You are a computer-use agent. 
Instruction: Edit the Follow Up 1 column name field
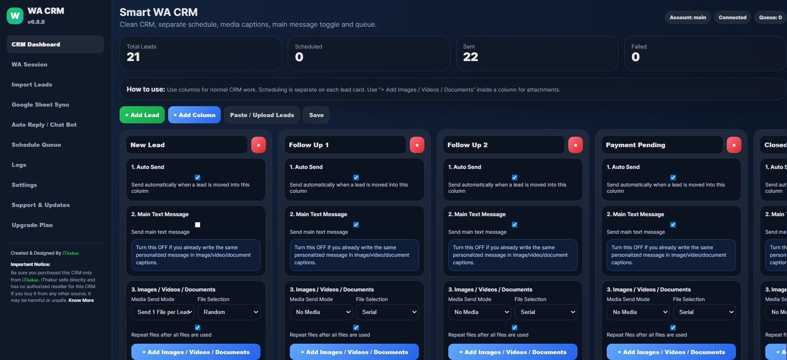[345, 145]
